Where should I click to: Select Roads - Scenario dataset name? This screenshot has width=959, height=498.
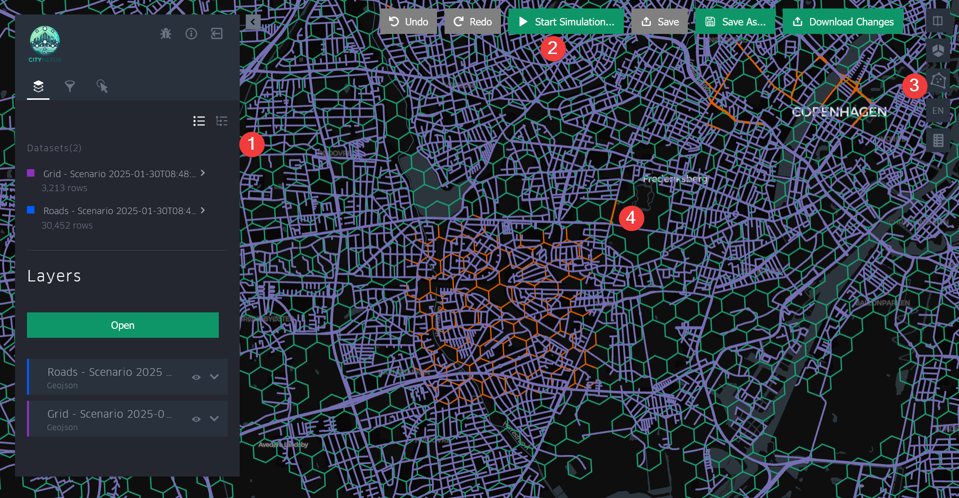click(x=119, y=211)
